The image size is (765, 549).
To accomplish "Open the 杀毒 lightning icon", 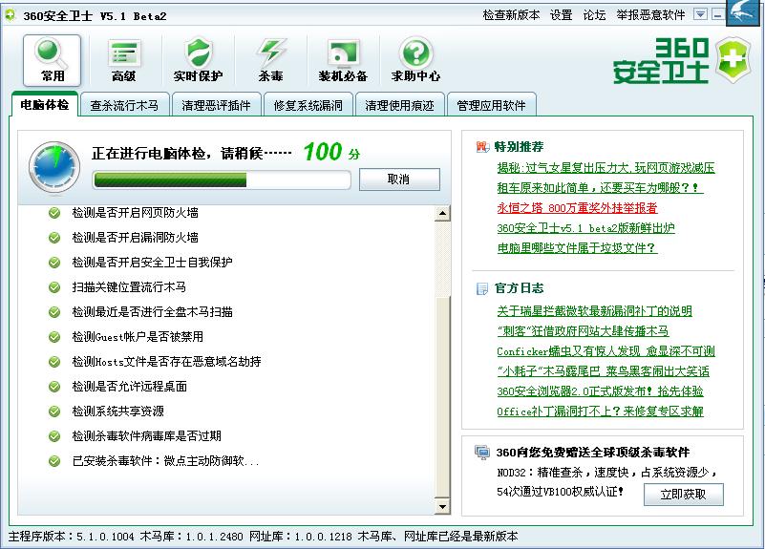I will tap(271, 60).
